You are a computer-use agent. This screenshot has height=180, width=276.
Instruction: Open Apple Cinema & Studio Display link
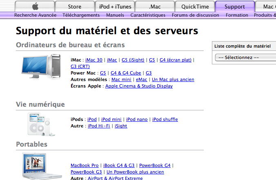[x=139, y=86]
